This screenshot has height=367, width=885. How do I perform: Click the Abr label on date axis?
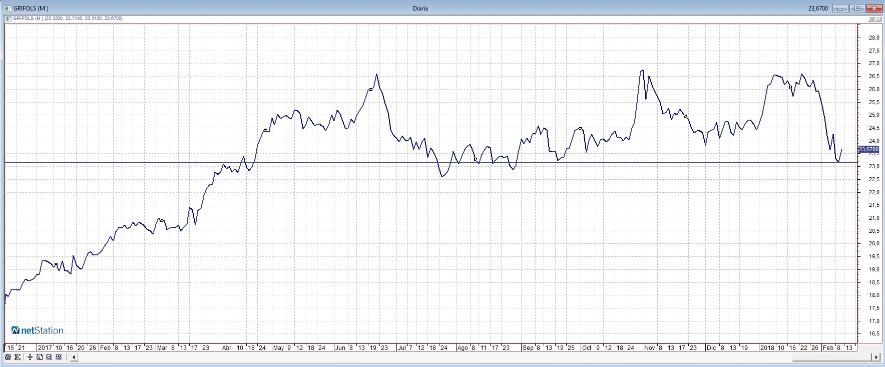tap(227, 347)
